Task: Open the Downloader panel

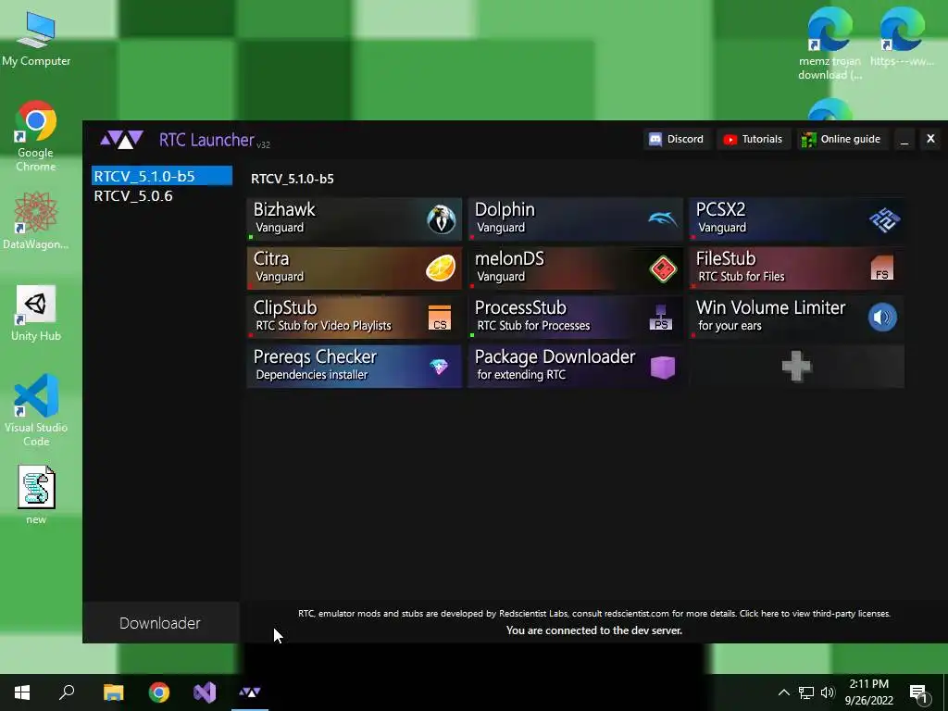Action: [160, 623]
